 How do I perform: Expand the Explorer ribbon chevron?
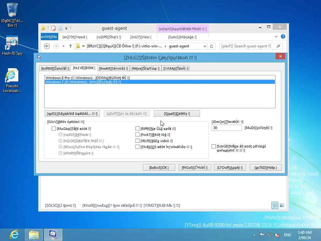coord(276,37)
